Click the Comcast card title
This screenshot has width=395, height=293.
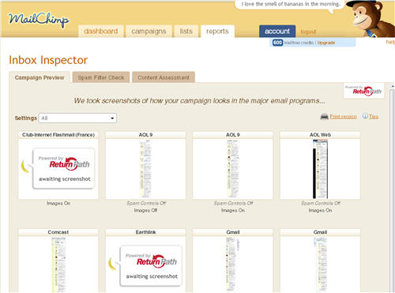58,232
